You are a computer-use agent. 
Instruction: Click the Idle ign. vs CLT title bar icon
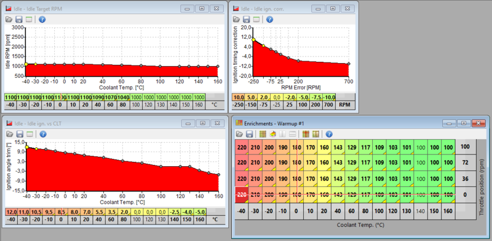pyautogui.click(x=9, y=124)
